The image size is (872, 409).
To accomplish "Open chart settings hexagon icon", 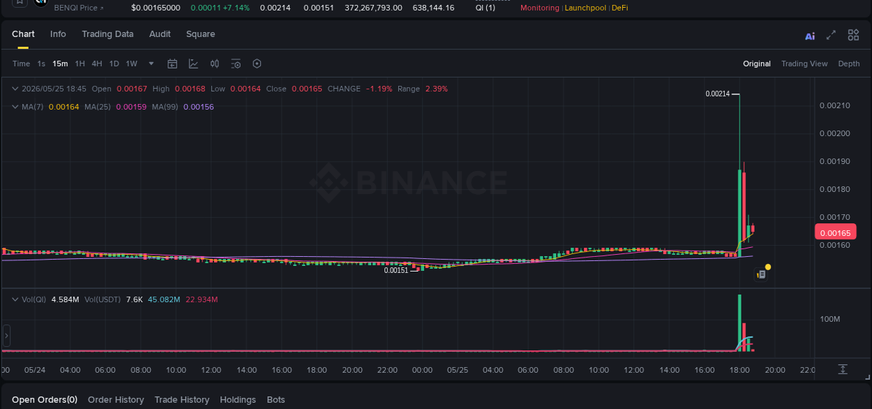I will (x=257, y=64).
